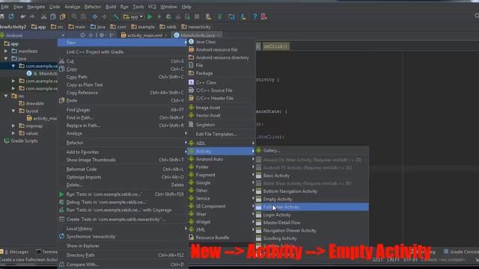
Task: Click the Navigate Back toolbar arrow
Action: click(x=95, y=16)
